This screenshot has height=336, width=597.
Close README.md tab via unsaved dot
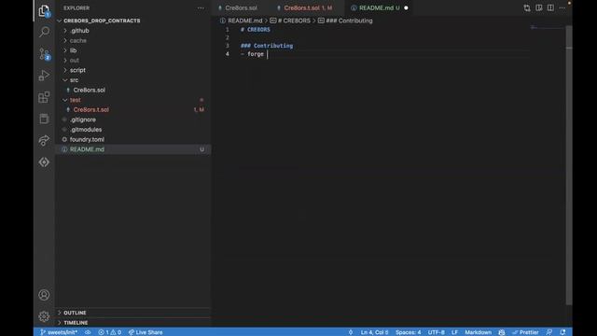[x=406, y=8]
